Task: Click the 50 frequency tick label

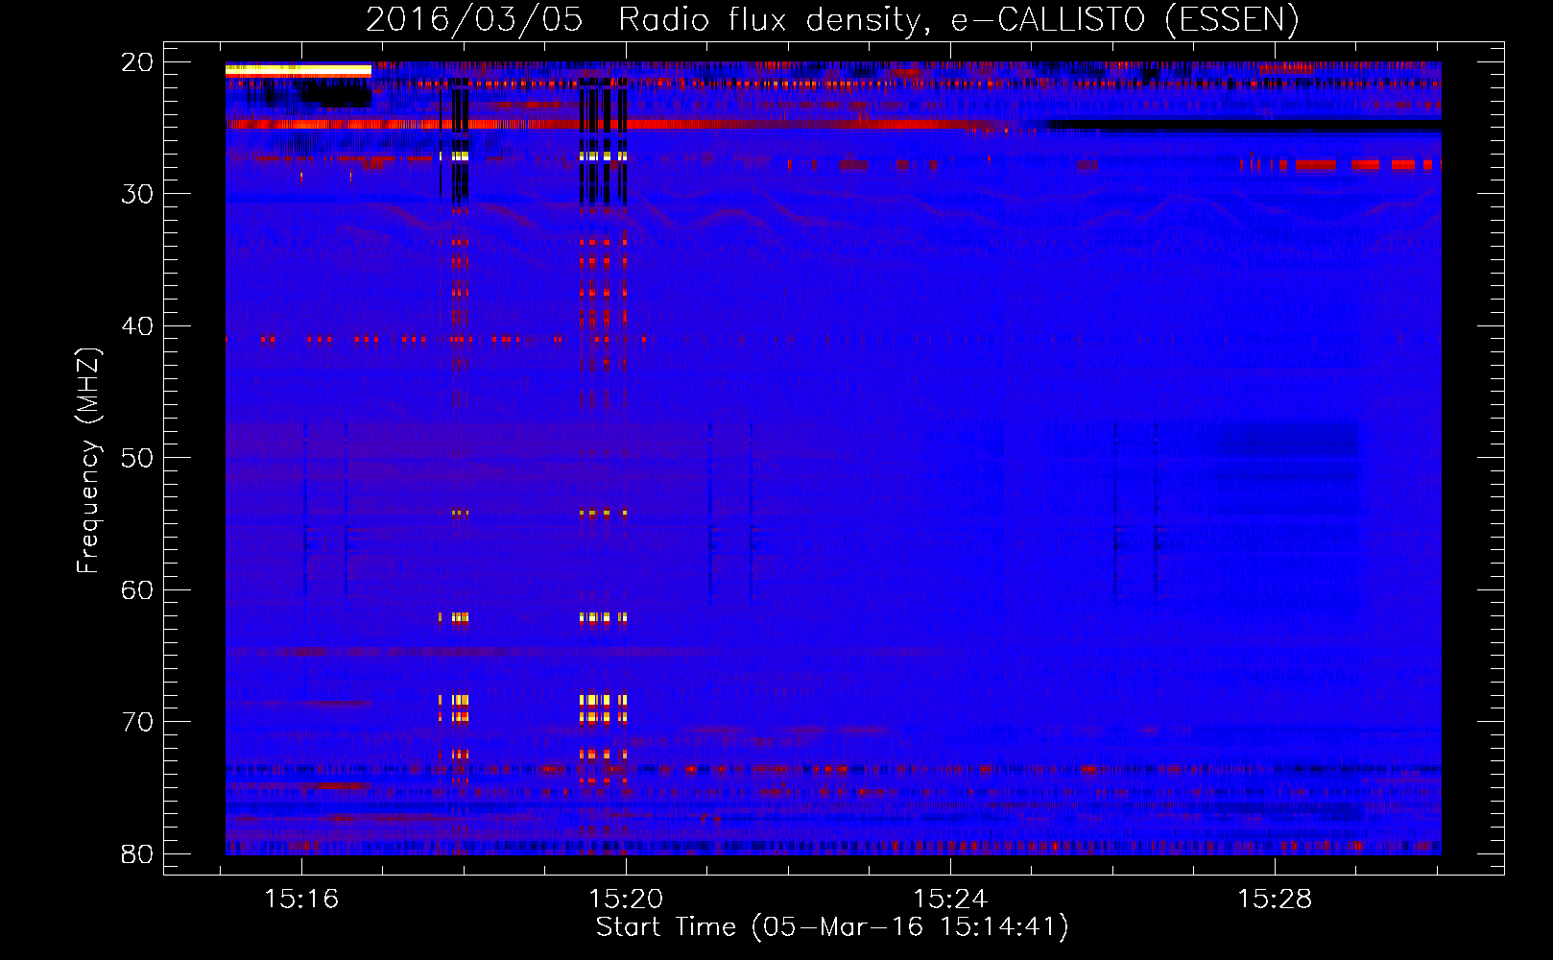Action: (137, 458)
